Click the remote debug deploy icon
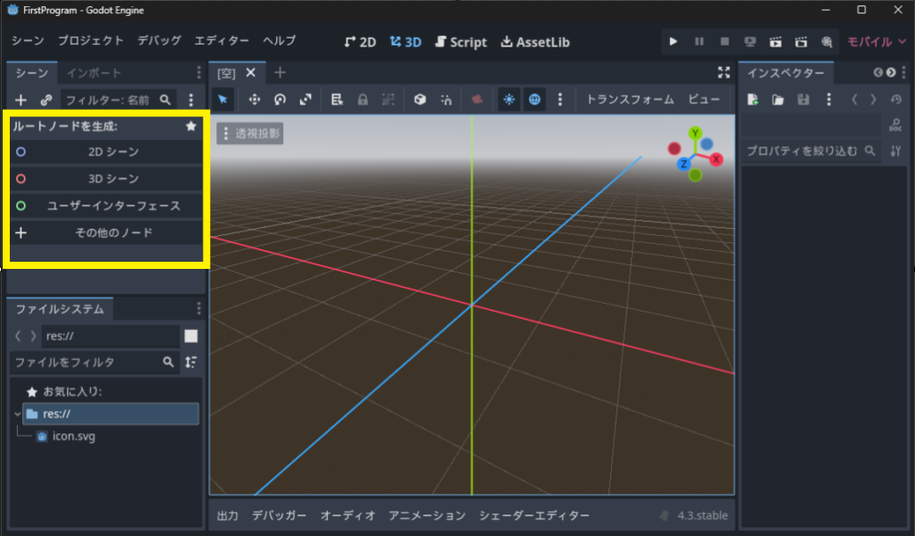915x536 pixels. tap(750, 41)
